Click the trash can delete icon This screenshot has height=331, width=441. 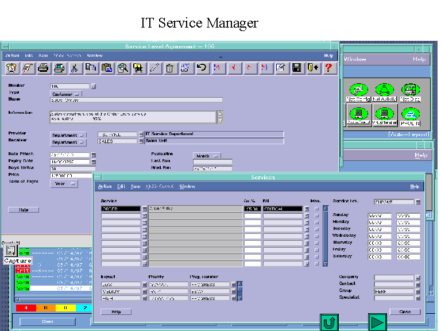click(x=170, y=68)
